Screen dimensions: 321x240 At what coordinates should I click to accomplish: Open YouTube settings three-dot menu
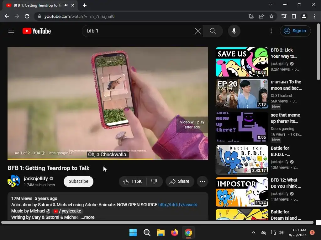pyautogui.click(x=271, y=31)
